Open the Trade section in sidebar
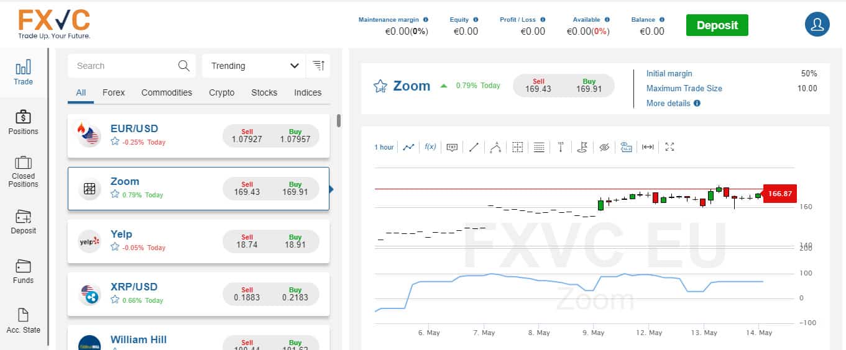The height and width of the screenshot is (350, 846). coord(24,73)
